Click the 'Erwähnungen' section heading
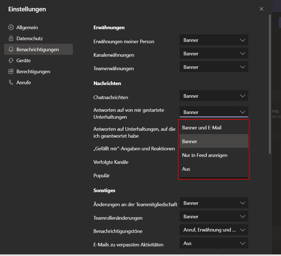Image resolution: width=281 pixels, height=256 pixels. point(109,28)
